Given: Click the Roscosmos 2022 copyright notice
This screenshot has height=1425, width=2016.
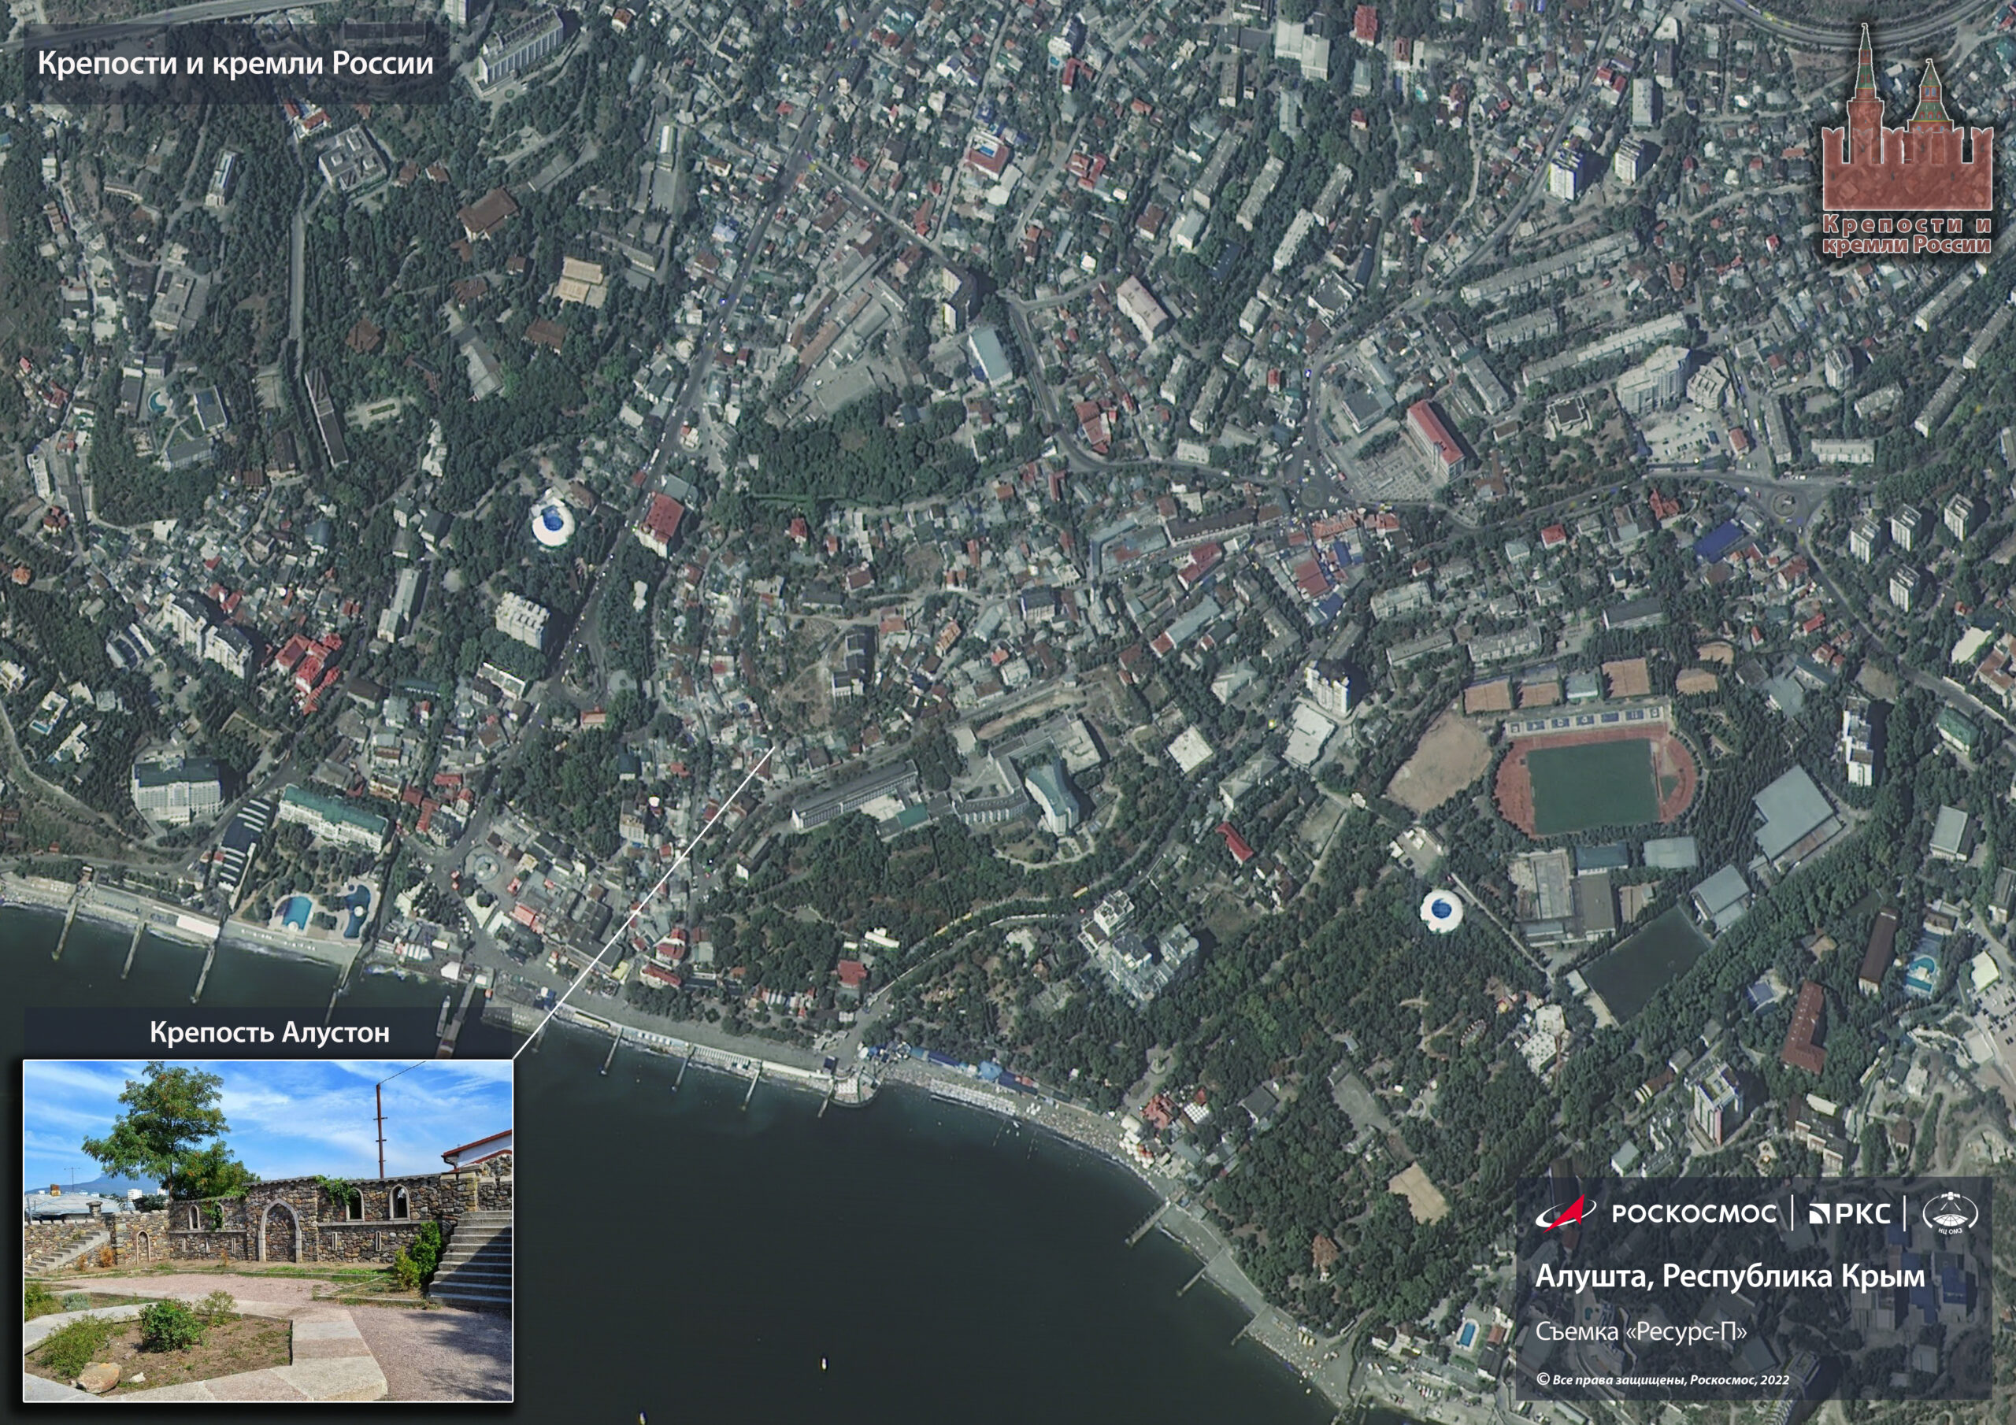Looking at the screenshot, I should pyautogui.click(x=1662, y=1379).
